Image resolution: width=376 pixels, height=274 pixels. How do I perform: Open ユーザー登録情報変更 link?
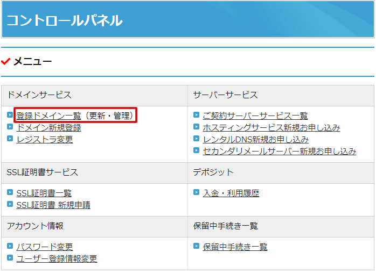pyautogui.click(x=57, y=258)
